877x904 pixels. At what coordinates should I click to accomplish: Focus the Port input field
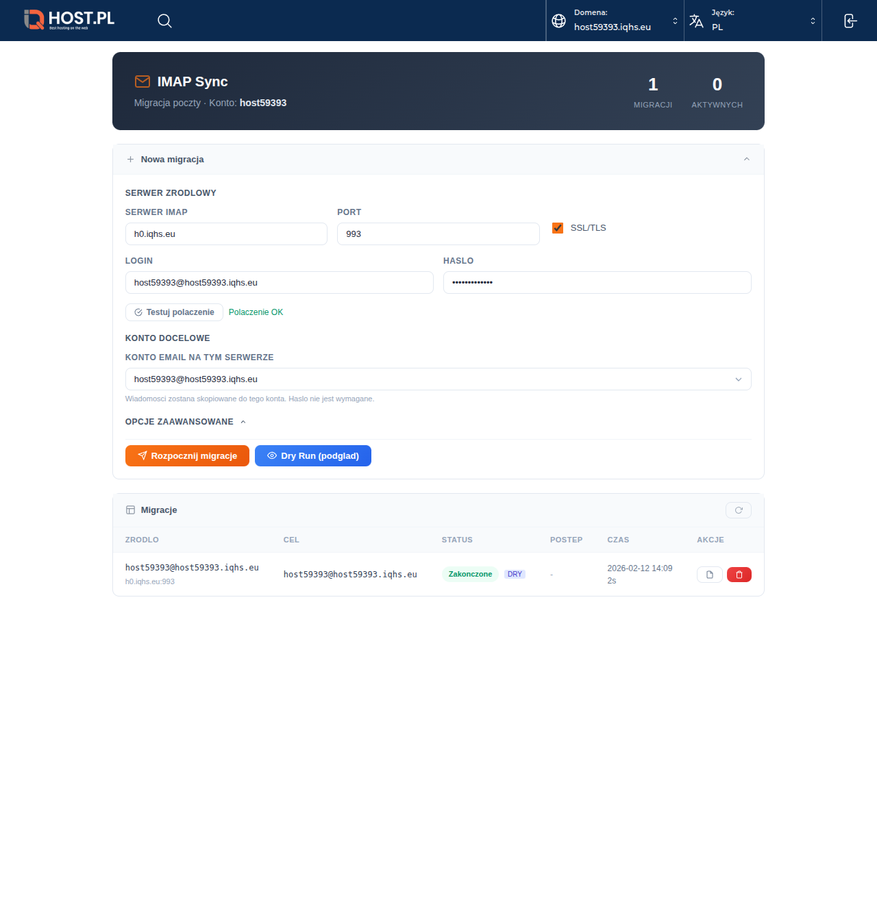[x=438, y=234]
